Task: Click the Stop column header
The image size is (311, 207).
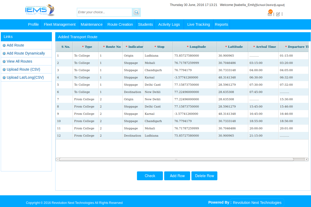Action: [x=158, y=47]
